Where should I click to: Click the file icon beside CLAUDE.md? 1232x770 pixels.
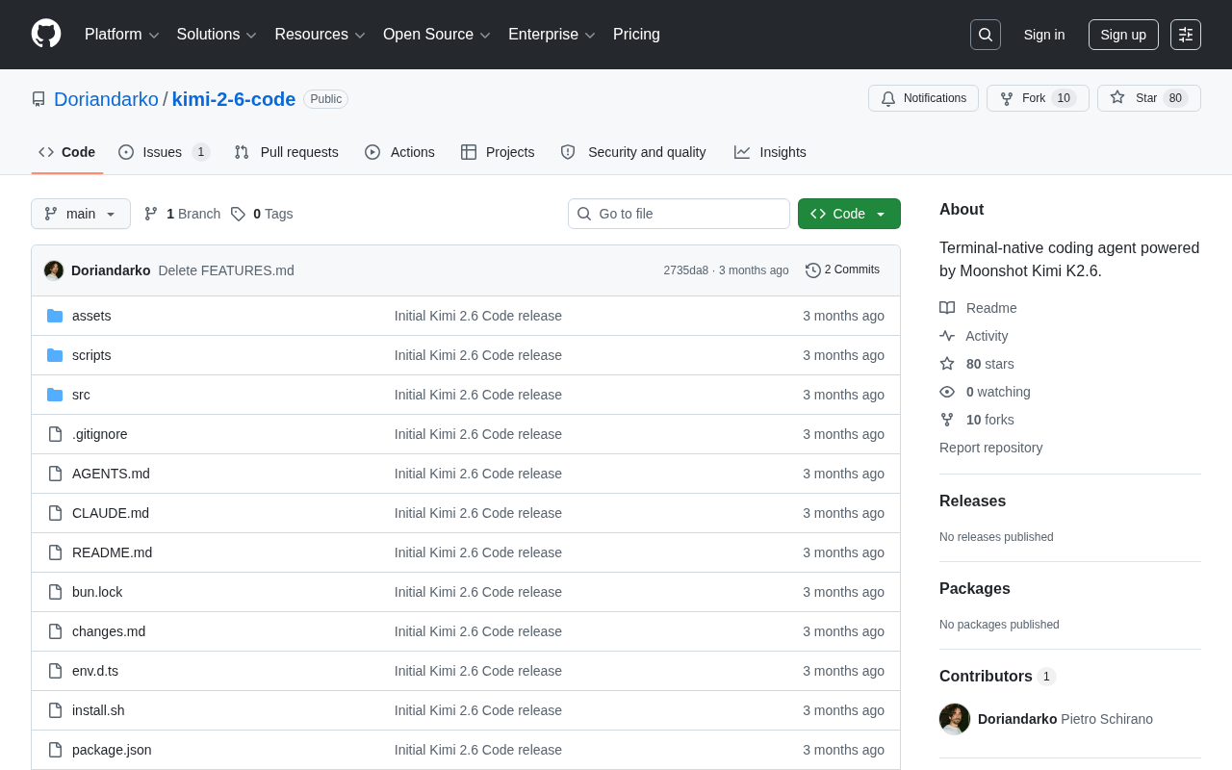click(55, 513)
